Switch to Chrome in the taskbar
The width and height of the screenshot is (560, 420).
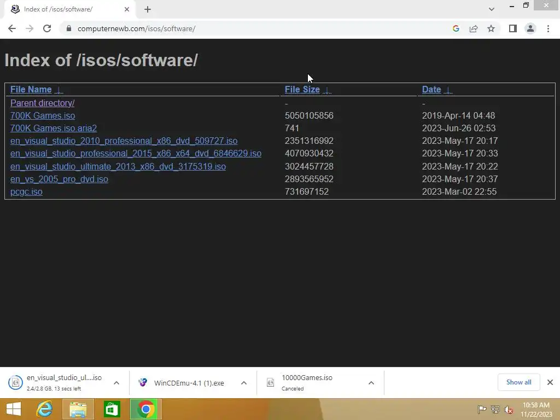tap(145, 409)
